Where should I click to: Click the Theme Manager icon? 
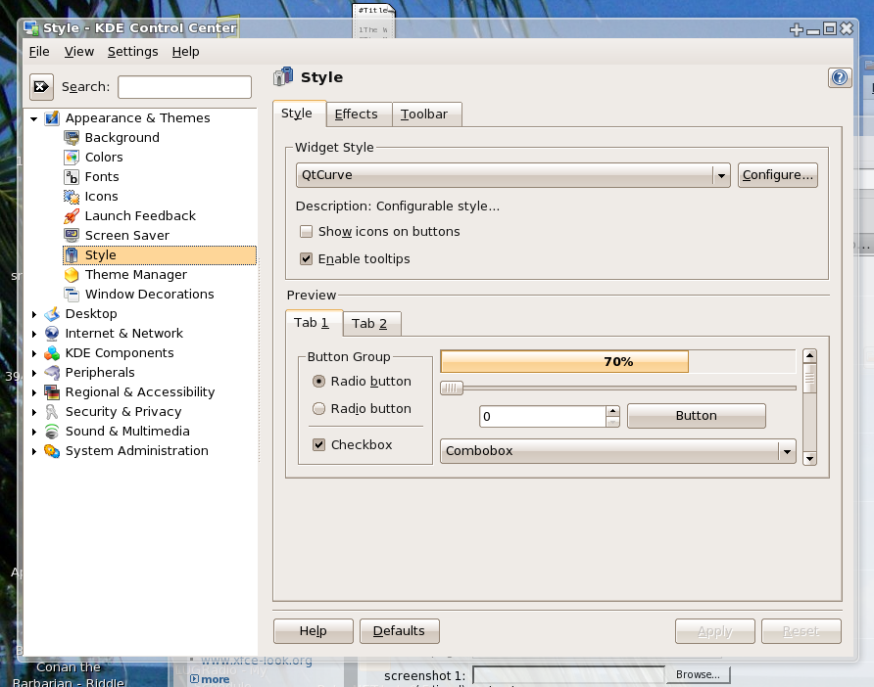point(72,274)
